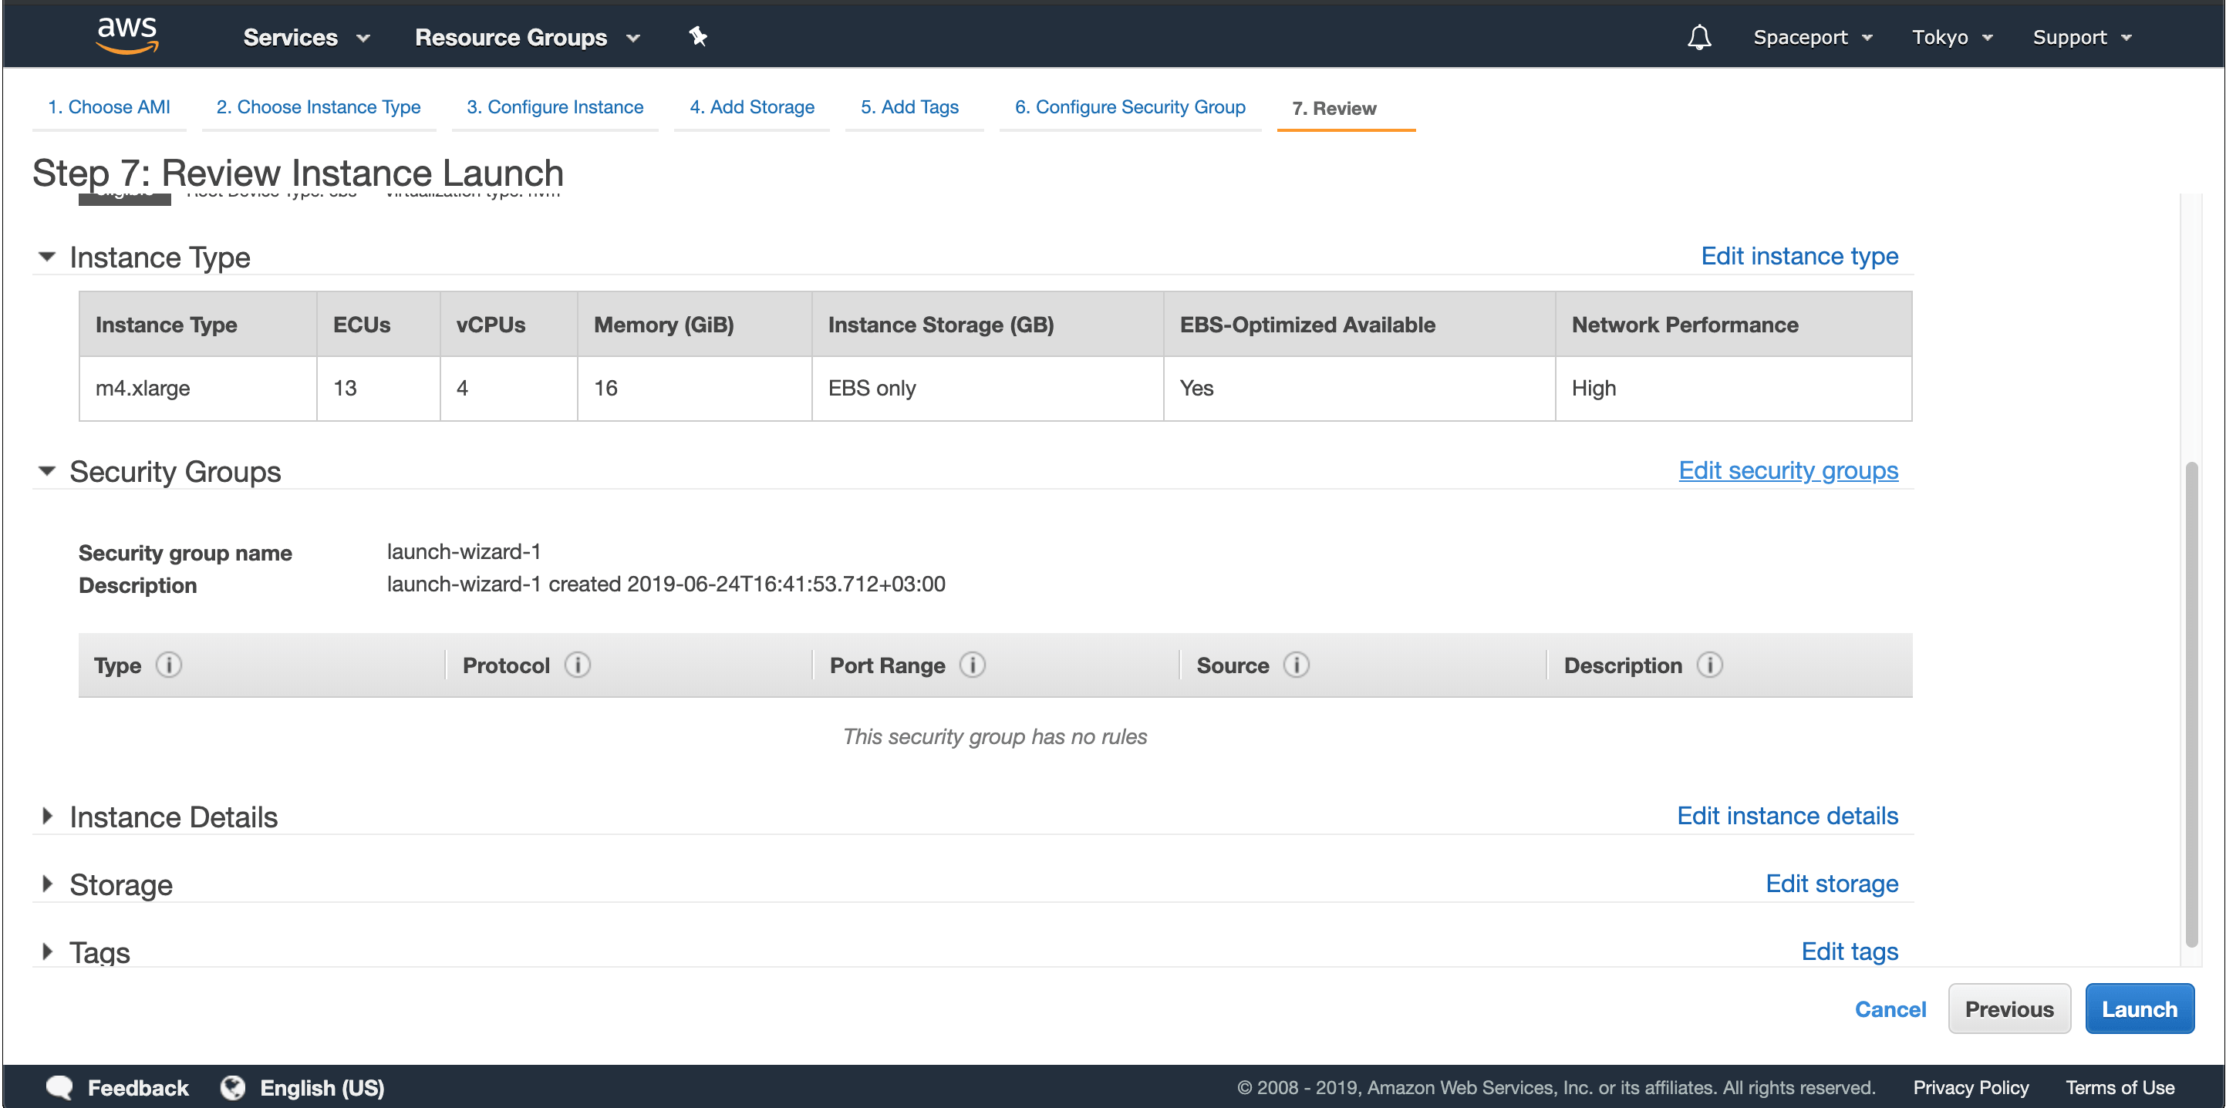Click the Protocol column info icon
The image size is (2226, 1108).
pos(577,665)
